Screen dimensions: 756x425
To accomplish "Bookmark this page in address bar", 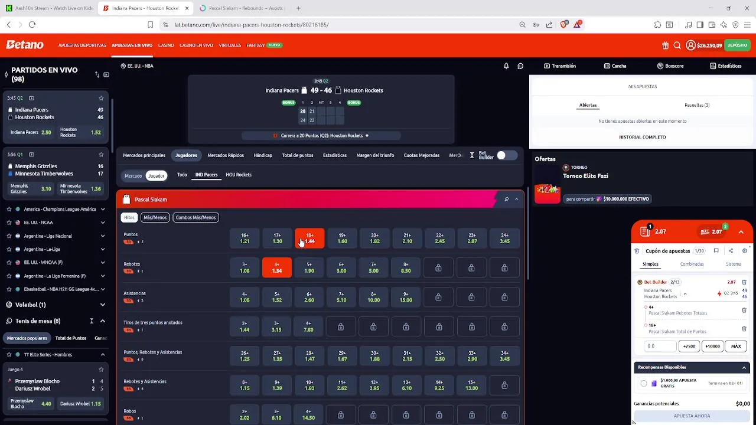I will tap(150, 25).
